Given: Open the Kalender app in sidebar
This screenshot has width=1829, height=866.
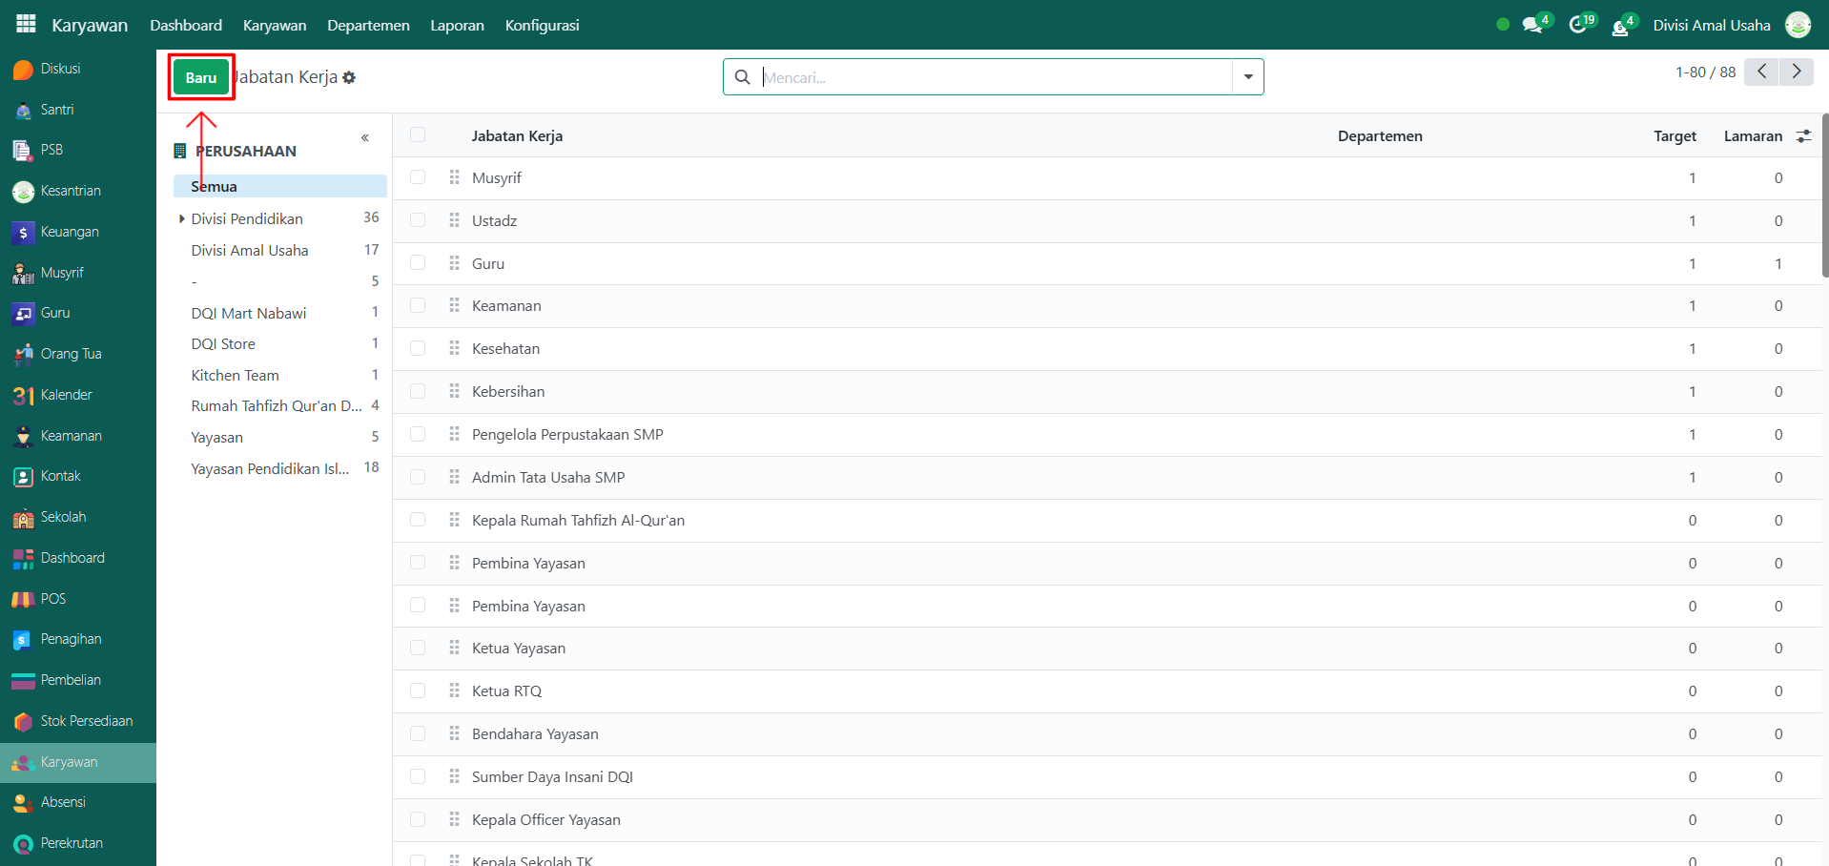Looking at the screenshot, I should click(66, 395).
